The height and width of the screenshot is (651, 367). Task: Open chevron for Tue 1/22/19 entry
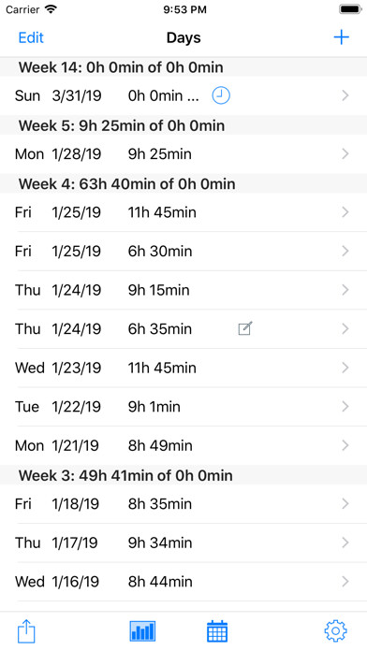pyautogui.click(x=345, y=407)
